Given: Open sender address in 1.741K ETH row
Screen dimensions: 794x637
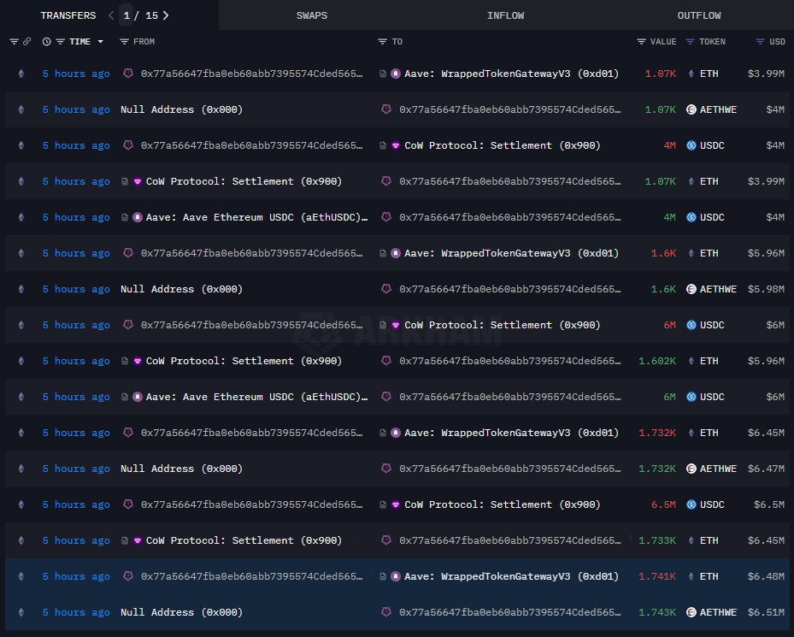Looking at the screenshot, I should (251, 576).
